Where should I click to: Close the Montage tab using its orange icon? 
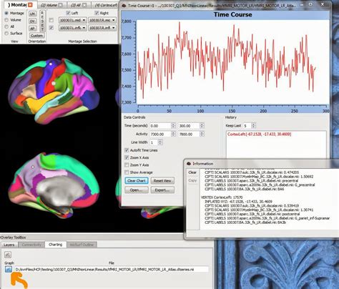pos(30,4)
